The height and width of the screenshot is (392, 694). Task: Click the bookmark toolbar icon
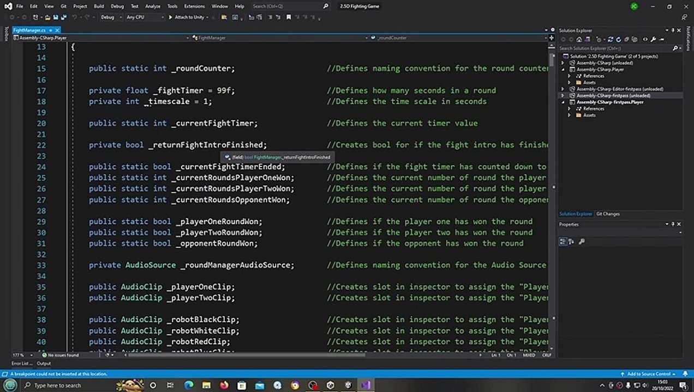[x=289, y=17]
